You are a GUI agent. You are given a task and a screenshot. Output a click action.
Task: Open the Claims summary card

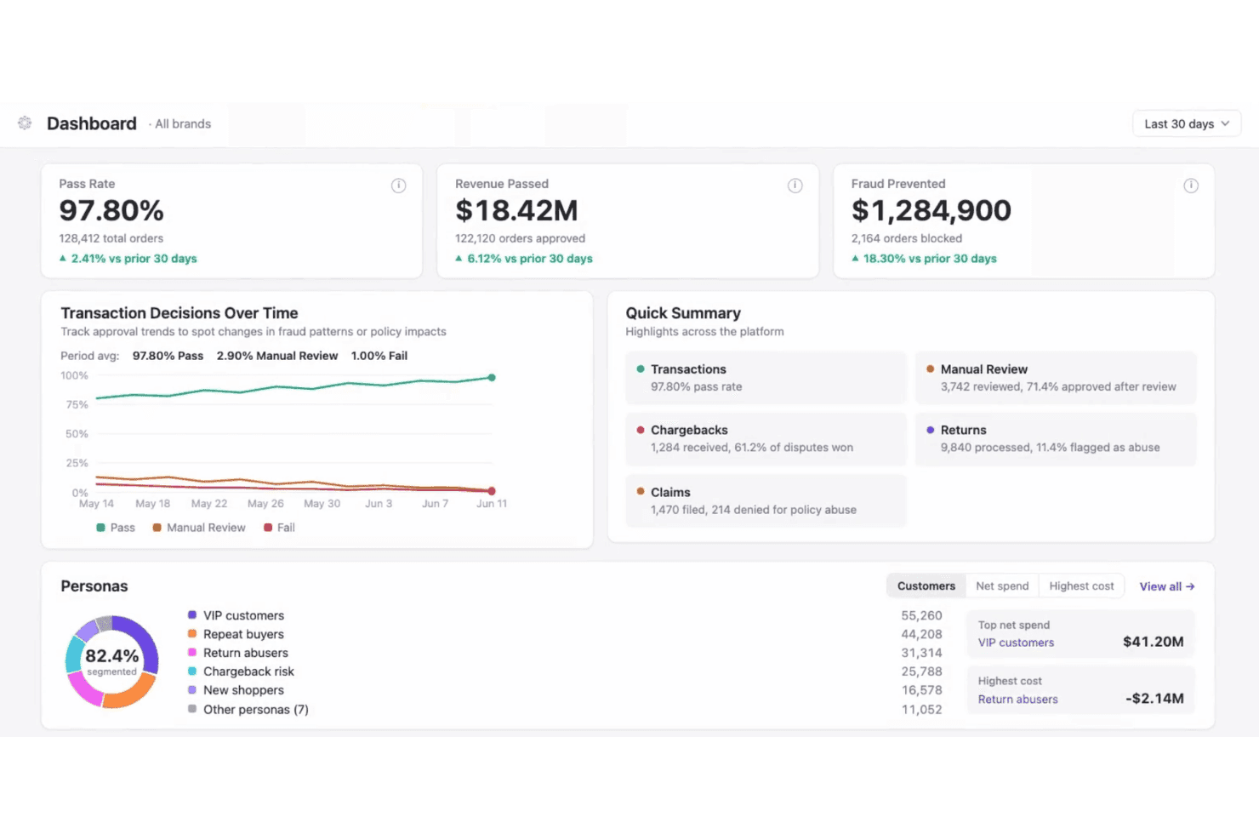tap(766, 501)
